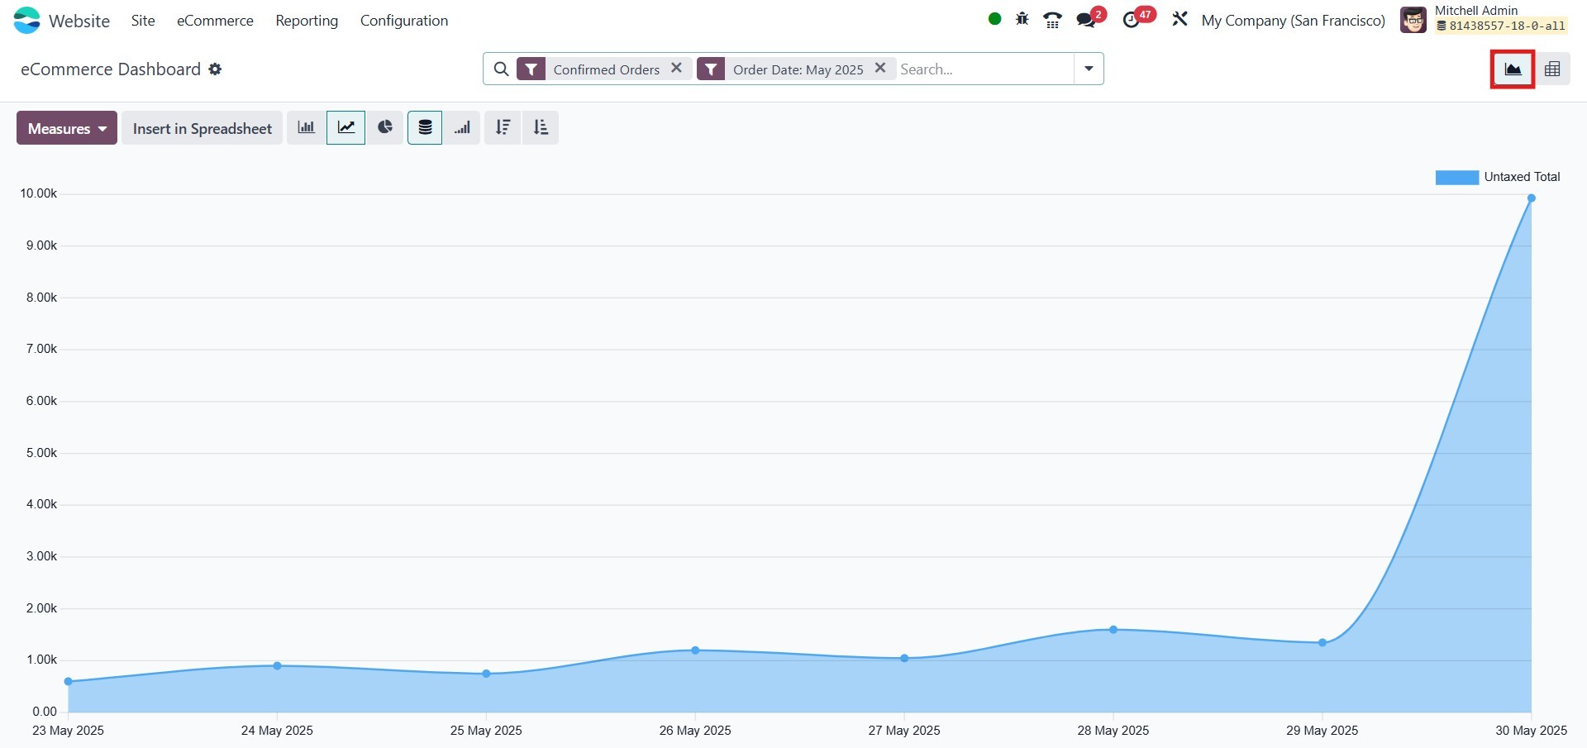The image size is (1587, 748).
Task: Open the eCommerce menu
Action: pos(215,21)
